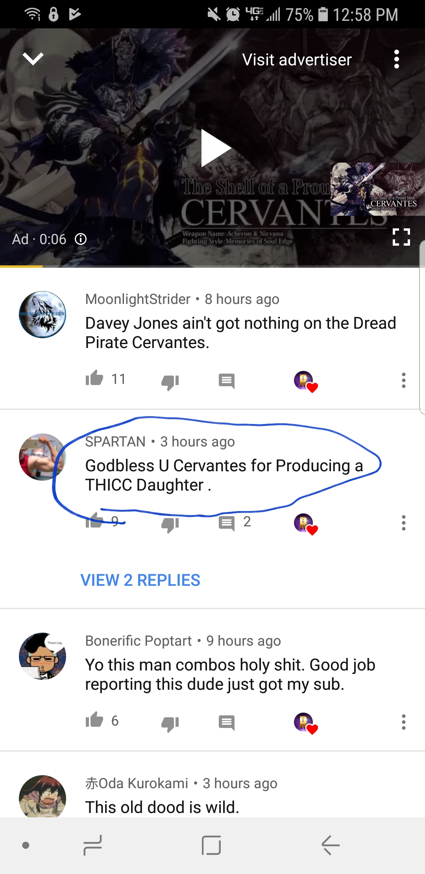Open reply icon on MoonlightStrider's comment
Screen dimensions: 425x874
[x=227, y=381]
